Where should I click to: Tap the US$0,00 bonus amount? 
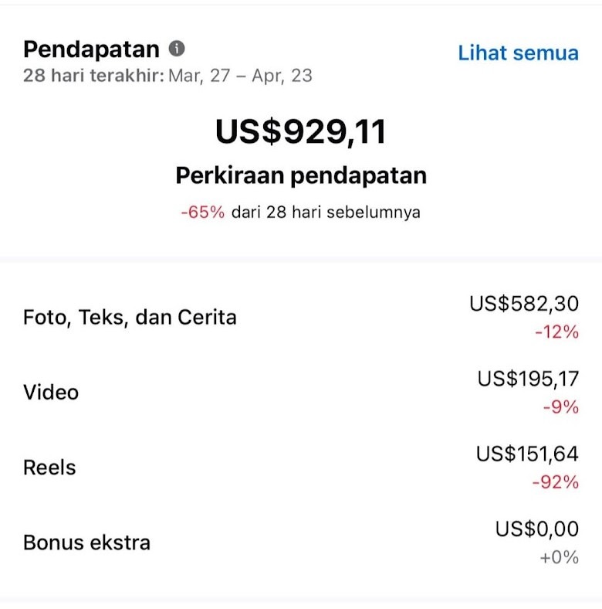[x=537, y=529]
